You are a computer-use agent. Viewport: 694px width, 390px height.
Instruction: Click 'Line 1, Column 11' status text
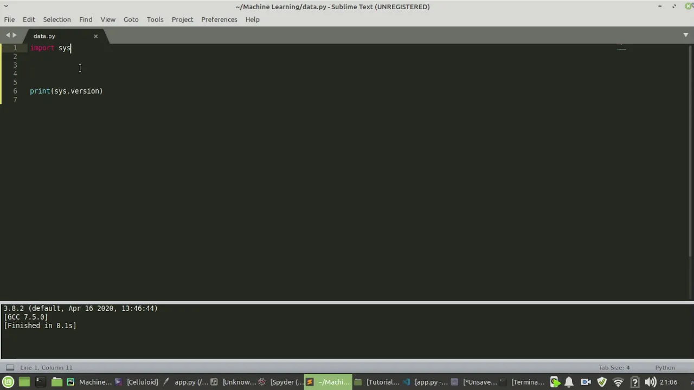click(46, 367)
